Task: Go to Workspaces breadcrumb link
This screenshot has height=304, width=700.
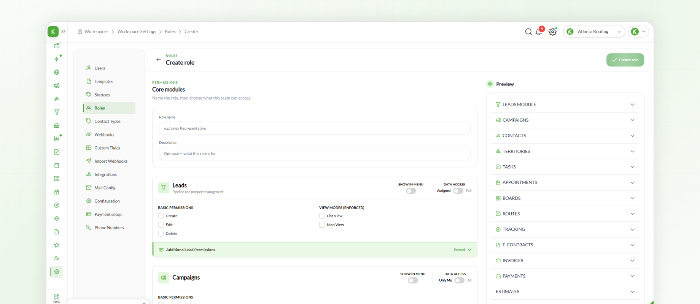Action: tap(96, 32)
